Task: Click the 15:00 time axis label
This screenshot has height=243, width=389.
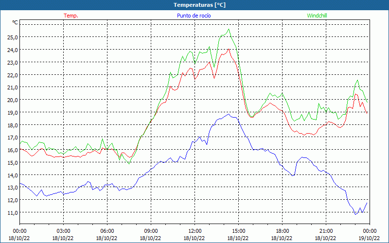Action: pyautogui.click(x=238, y=231)
